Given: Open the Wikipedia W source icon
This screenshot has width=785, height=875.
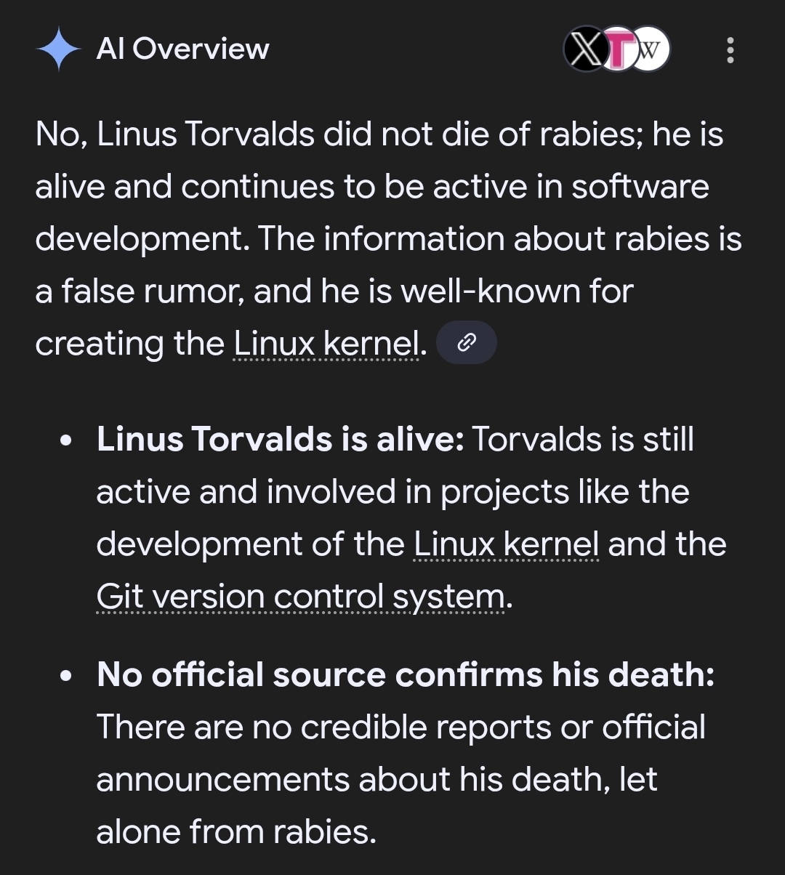Looking at the screenshot, I should [651, 50].
